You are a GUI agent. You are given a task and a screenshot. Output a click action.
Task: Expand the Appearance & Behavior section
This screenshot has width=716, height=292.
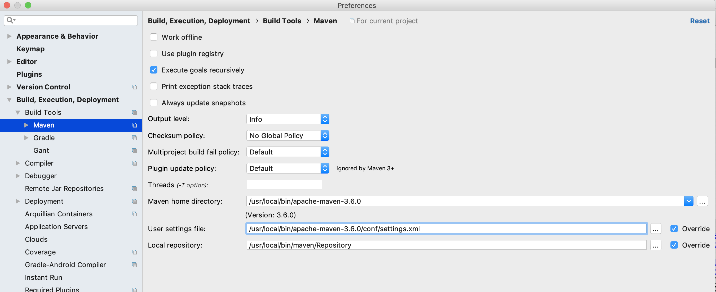tap(9, 36)
